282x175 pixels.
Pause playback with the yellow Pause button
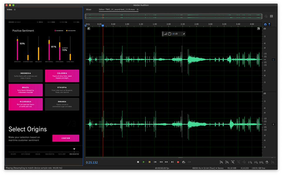150,162
